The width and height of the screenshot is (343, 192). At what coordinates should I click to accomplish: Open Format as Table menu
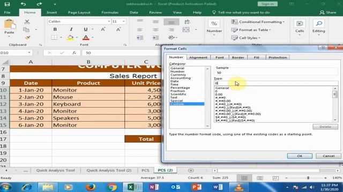pyautogui.click(x=251, y=30)
